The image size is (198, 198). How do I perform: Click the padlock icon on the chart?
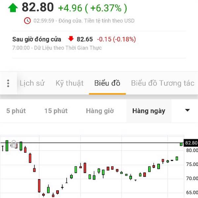[14, 144]
